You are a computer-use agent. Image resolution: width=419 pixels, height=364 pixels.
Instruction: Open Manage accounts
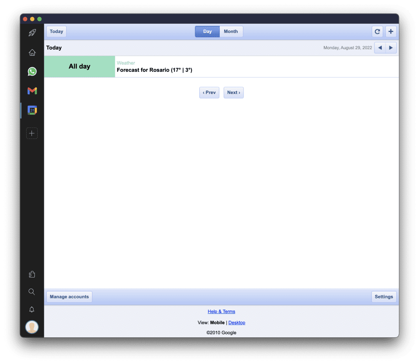(x=69, y=296)
